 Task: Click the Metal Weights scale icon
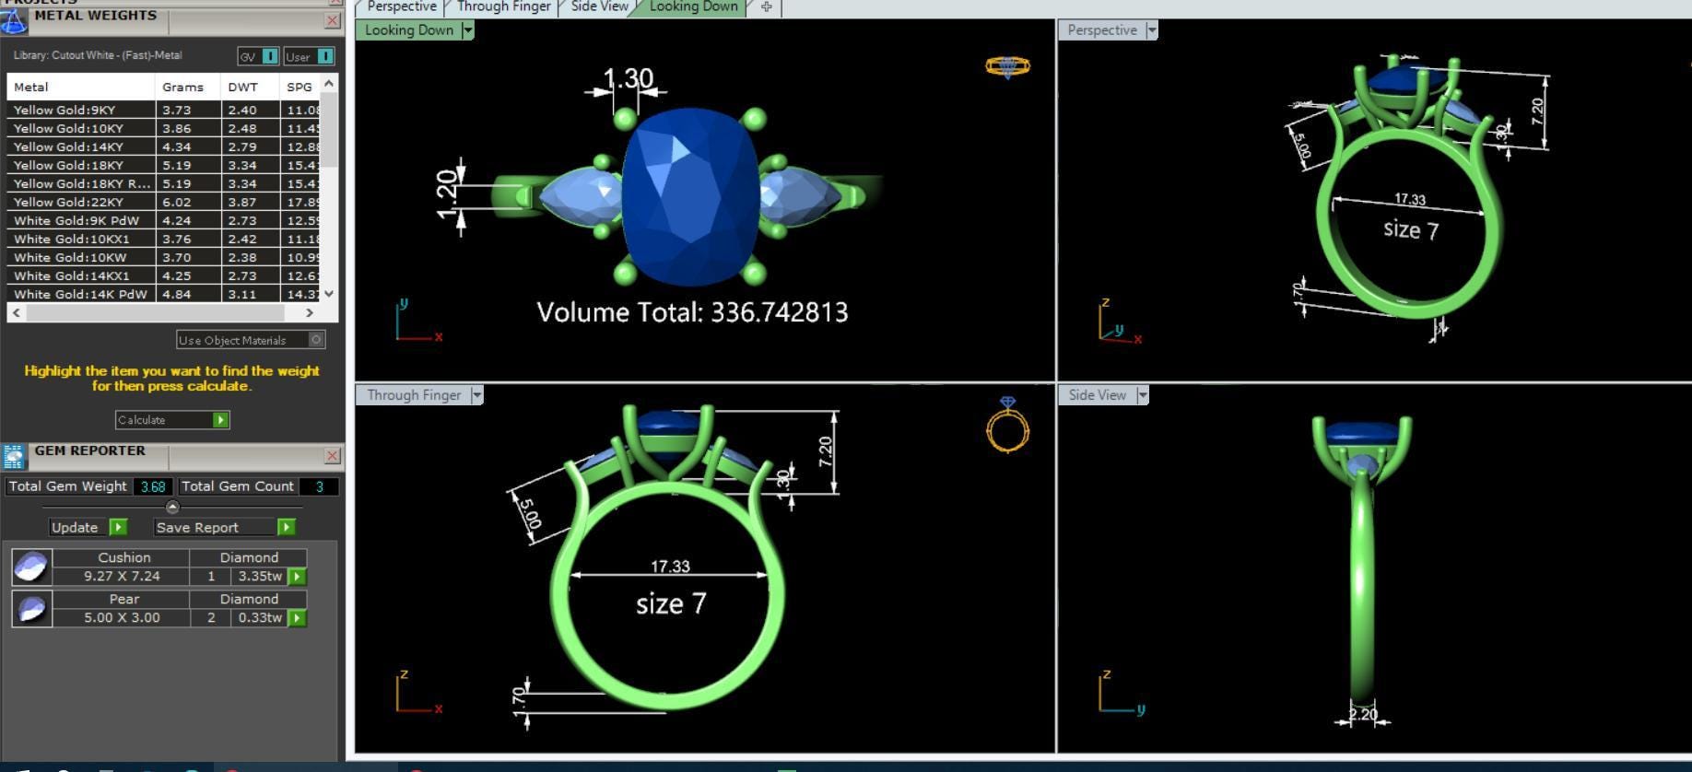coord(13,20)
